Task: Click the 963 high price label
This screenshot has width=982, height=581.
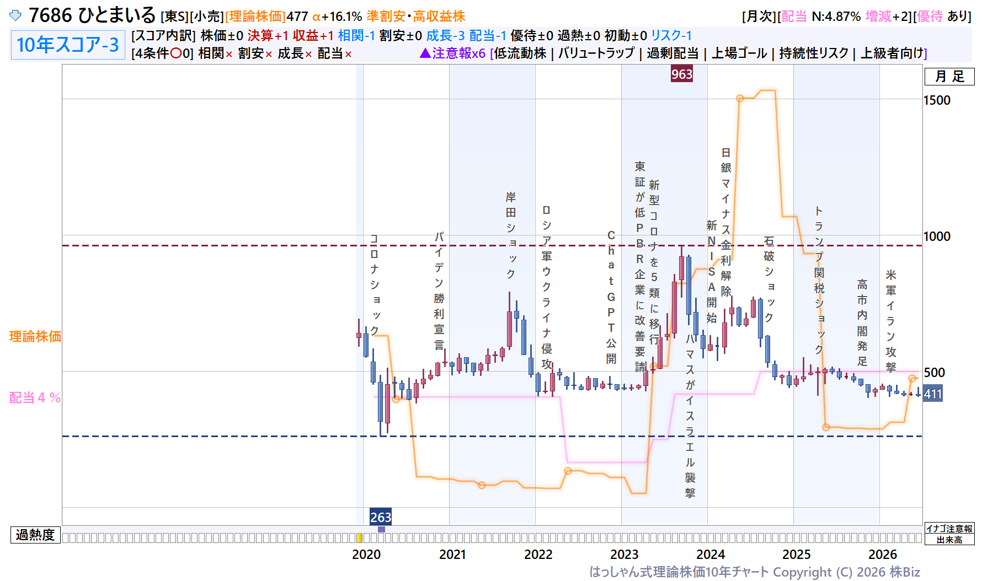Action: coord(682,74)
